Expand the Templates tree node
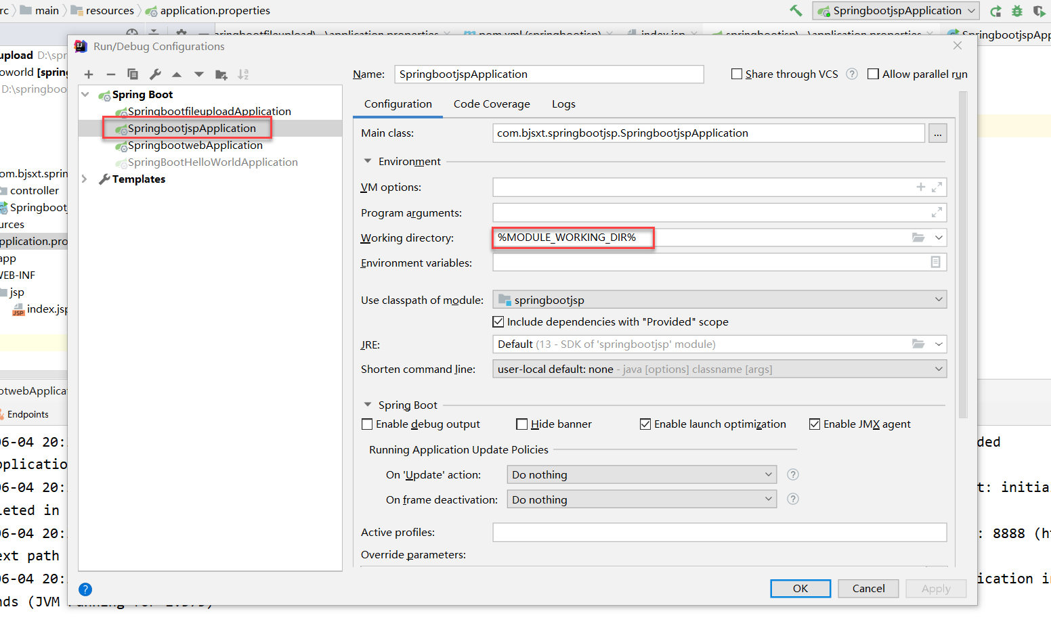Screen dimensions: 1051x626 [x=85, y=179]
